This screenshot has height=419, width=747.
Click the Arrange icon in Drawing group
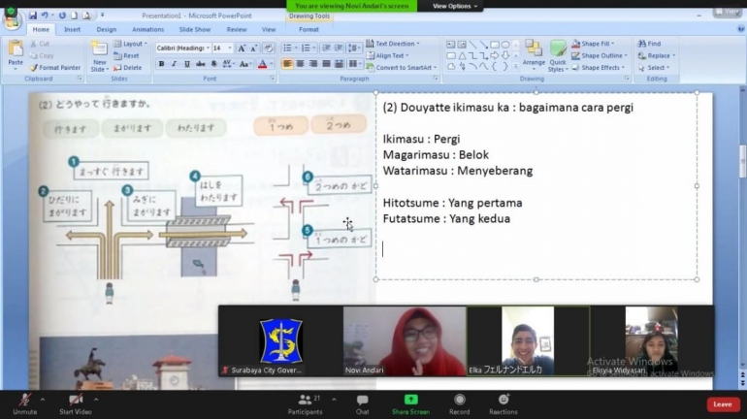[x=534, y=53]
